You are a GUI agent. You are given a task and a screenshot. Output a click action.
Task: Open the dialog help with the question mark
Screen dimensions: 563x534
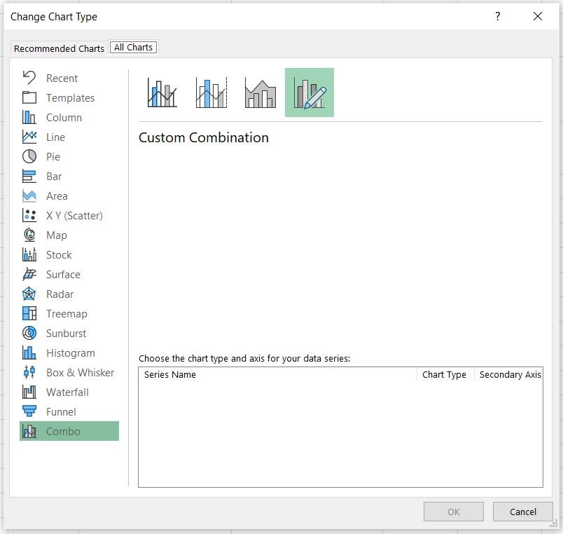[x=497, y=16]
